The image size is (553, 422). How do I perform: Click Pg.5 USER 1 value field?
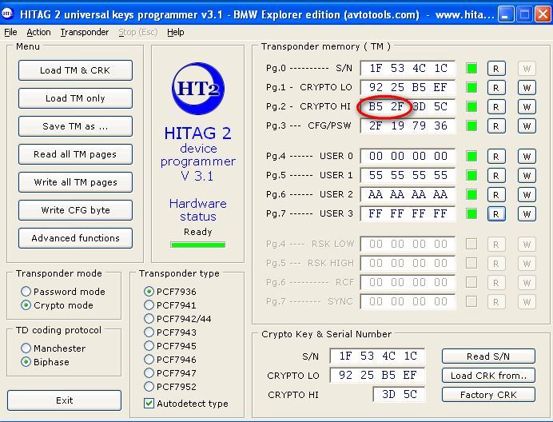click(408, 175)
